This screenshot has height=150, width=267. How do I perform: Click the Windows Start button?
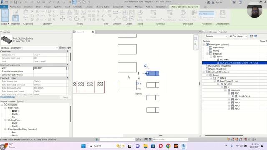pos(83,146)
